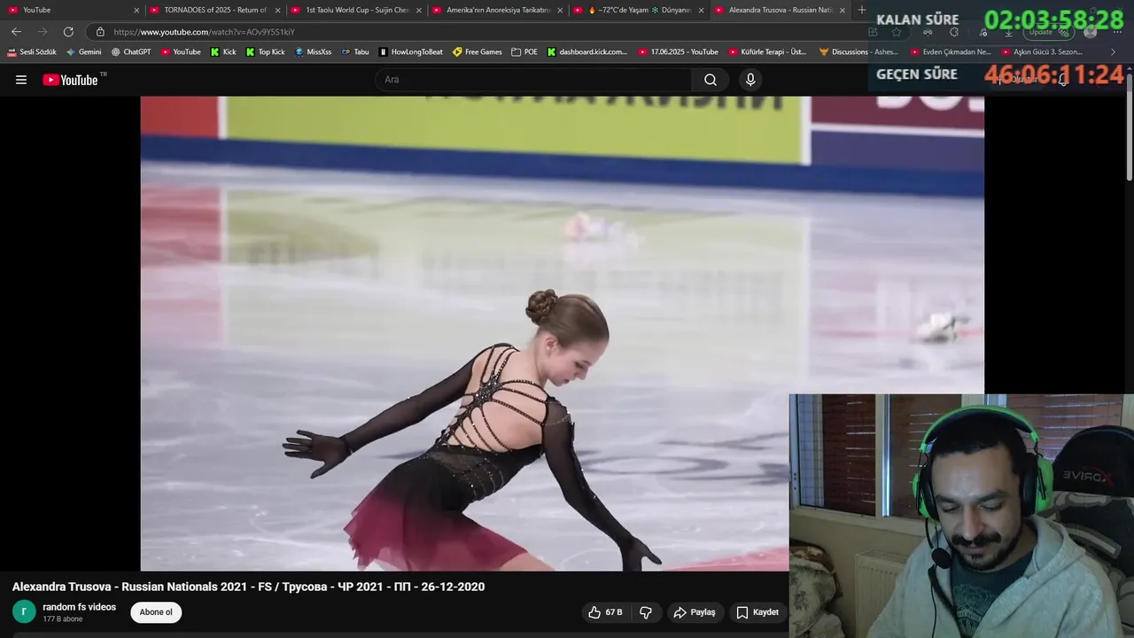This screenshot has height=638, width=1134.
Task: Click the 177 B abone subscriber count
Action: (63, 619)
